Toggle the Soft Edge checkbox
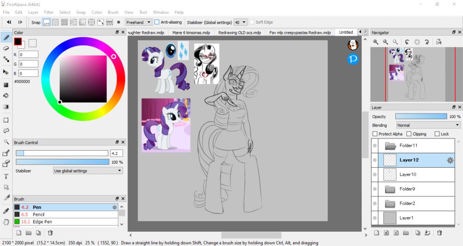Viewport: 463px width, 246px height. pos(252,22)
